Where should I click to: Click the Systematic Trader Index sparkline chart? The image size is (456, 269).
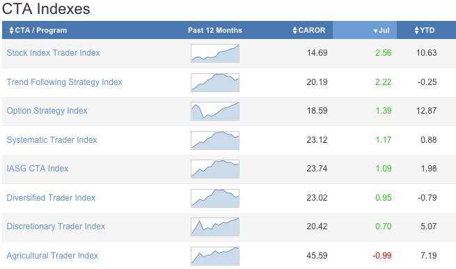pos(215,140)
